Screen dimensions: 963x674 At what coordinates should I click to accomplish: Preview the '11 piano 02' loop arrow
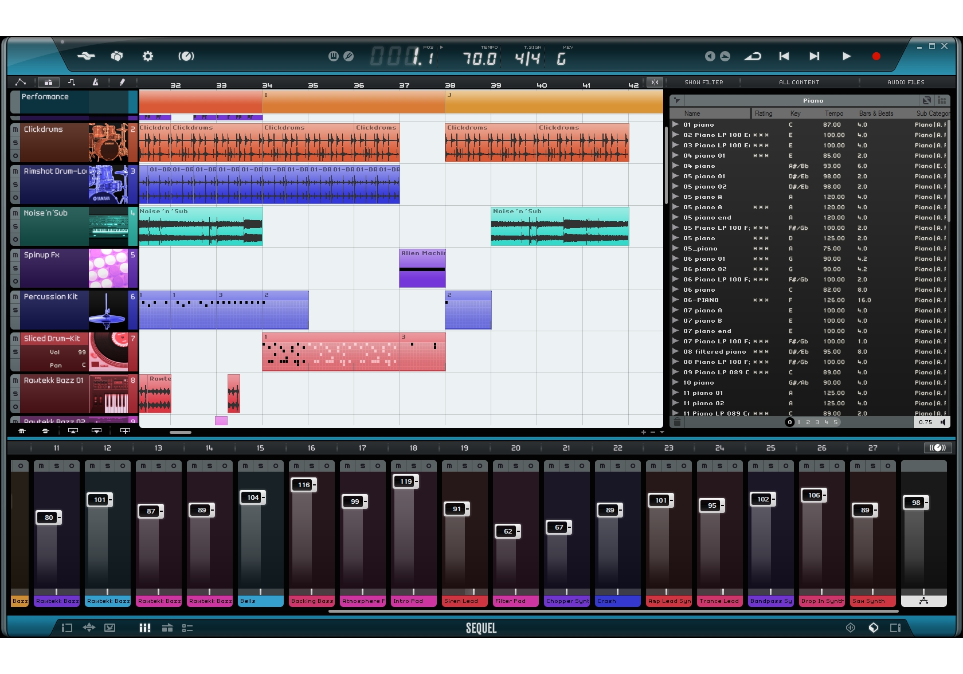point(676,403)
